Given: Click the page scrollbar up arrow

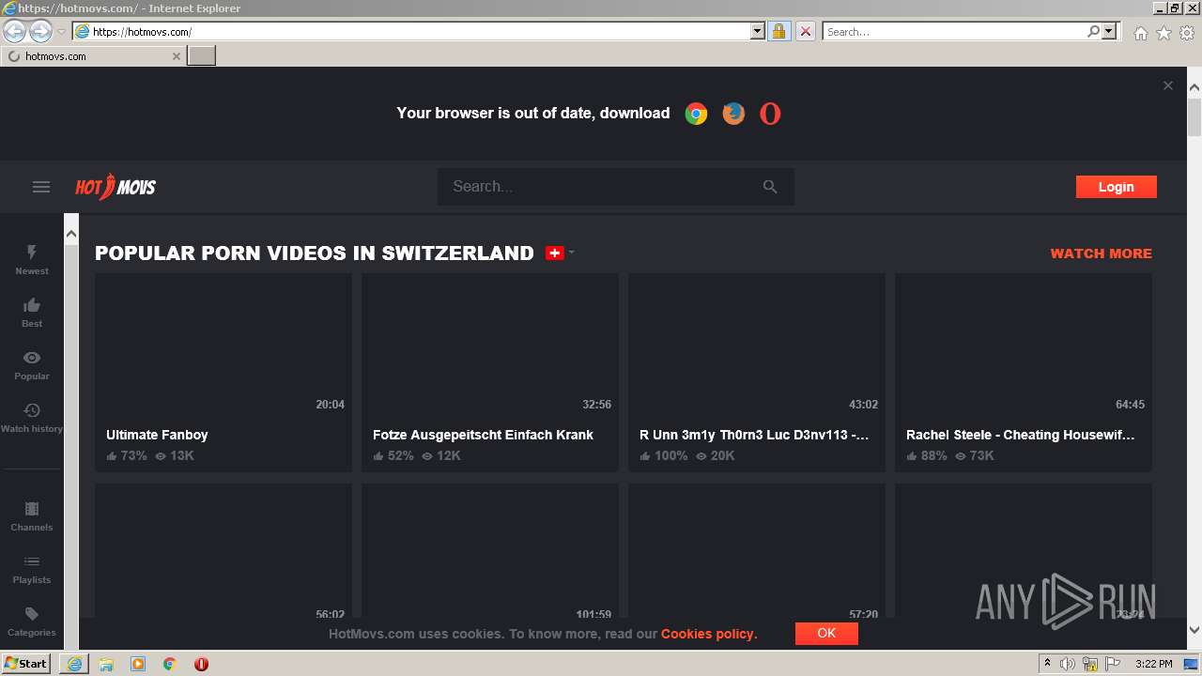Looking at the screenshot, I should pyautogui.click(x=1194, y=88).
